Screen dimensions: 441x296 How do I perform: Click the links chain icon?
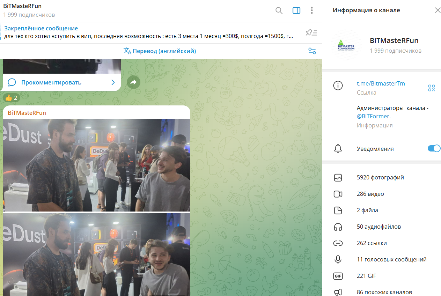(x=338, y=243)
